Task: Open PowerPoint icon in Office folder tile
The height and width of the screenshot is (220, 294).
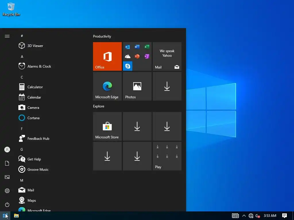Action: (137, 56)
